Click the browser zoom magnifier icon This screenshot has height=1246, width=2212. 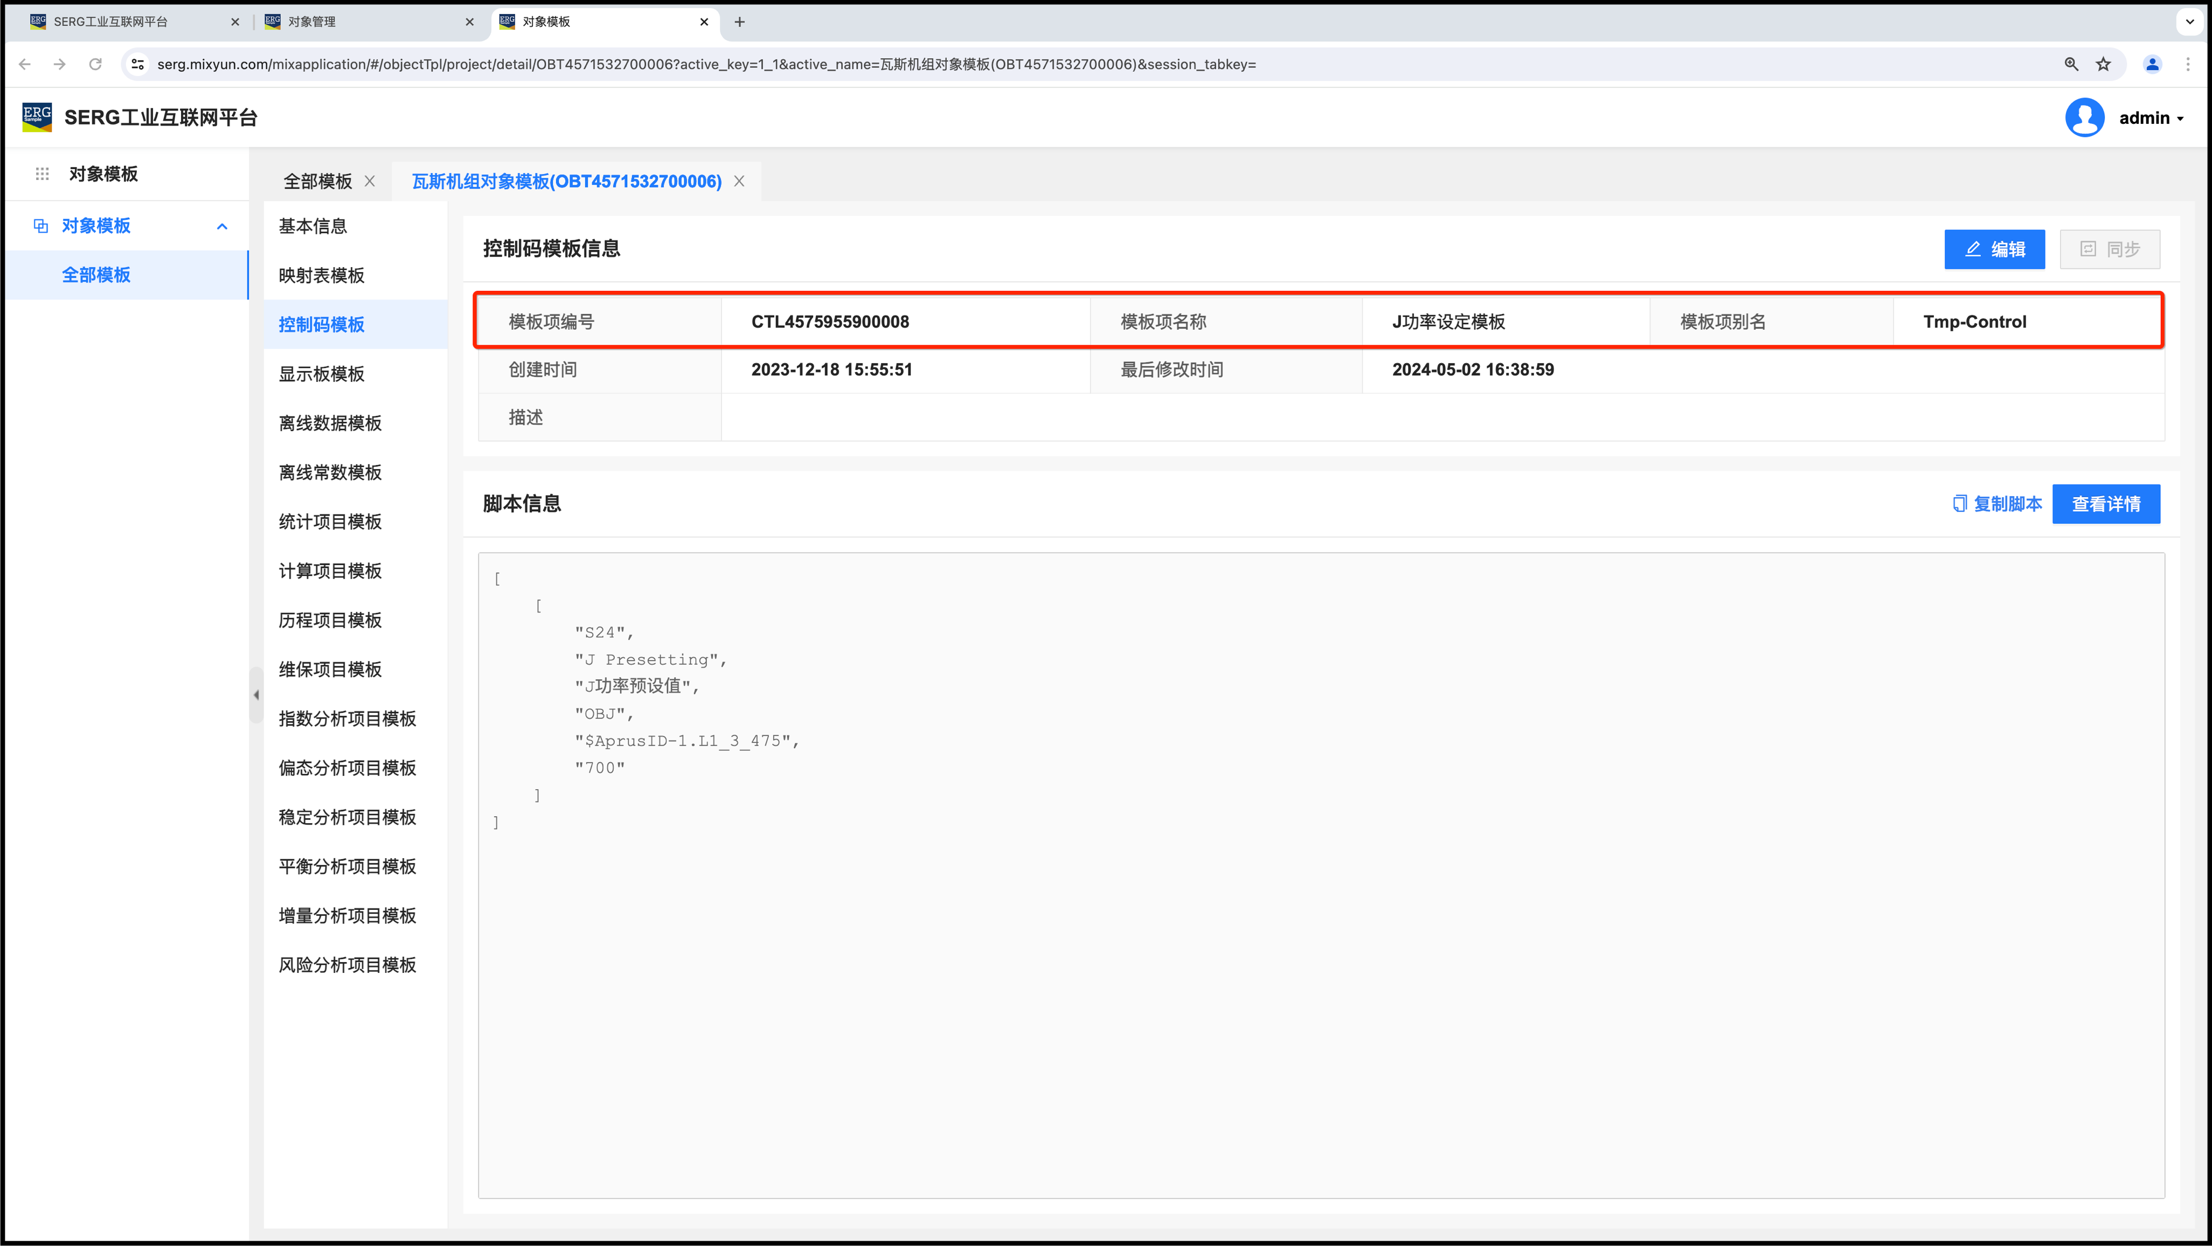point(2071,65)
